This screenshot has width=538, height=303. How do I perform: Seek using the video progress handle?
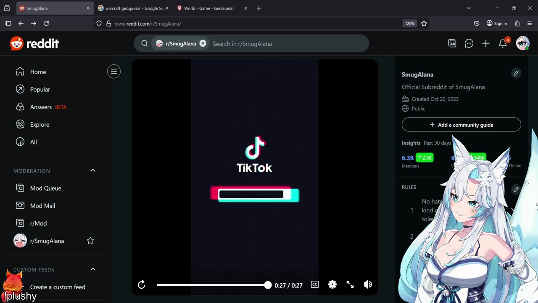click(x=268, y=285)
